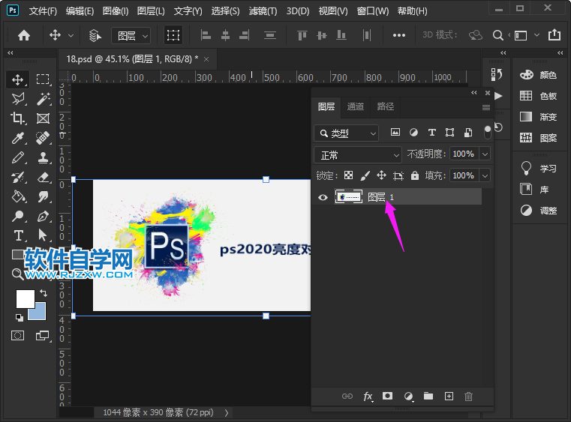Select the Eyedropper tool
This screenshot has width=571, height=422.
pyautogui.click(x=18, y=138)
